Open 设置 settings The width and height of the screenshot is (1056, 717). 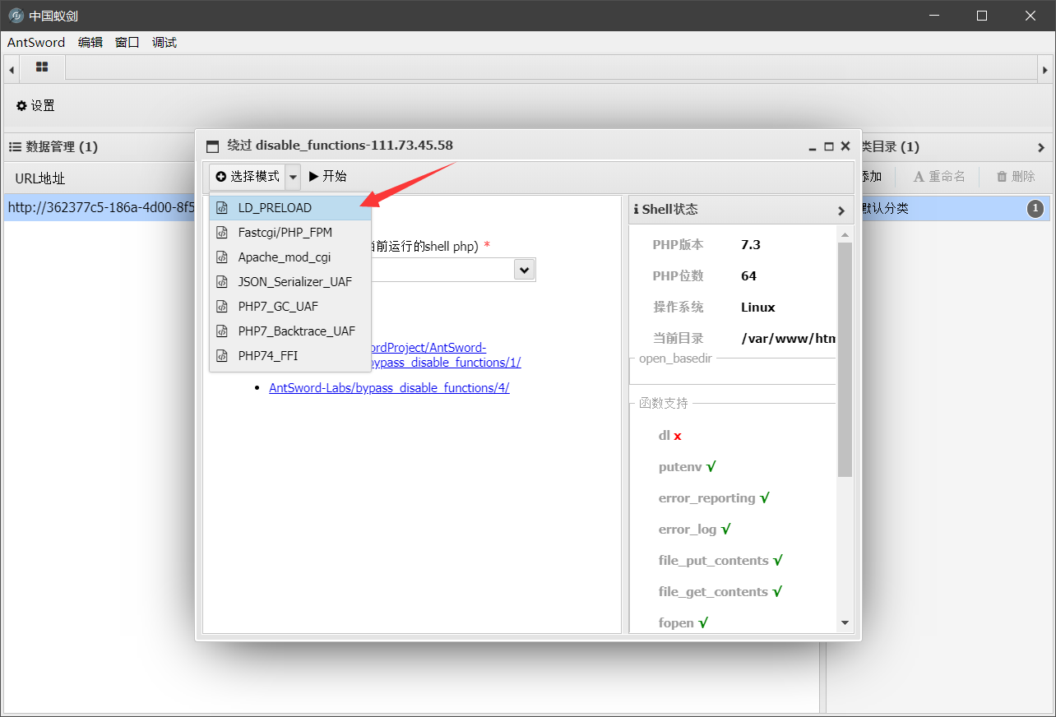(x=35, y=105)
